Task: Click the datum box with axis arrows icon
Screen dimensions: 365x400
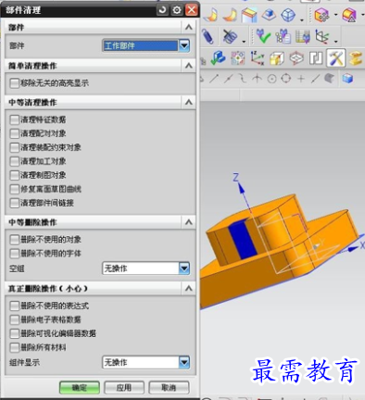Action: [322, 37]
